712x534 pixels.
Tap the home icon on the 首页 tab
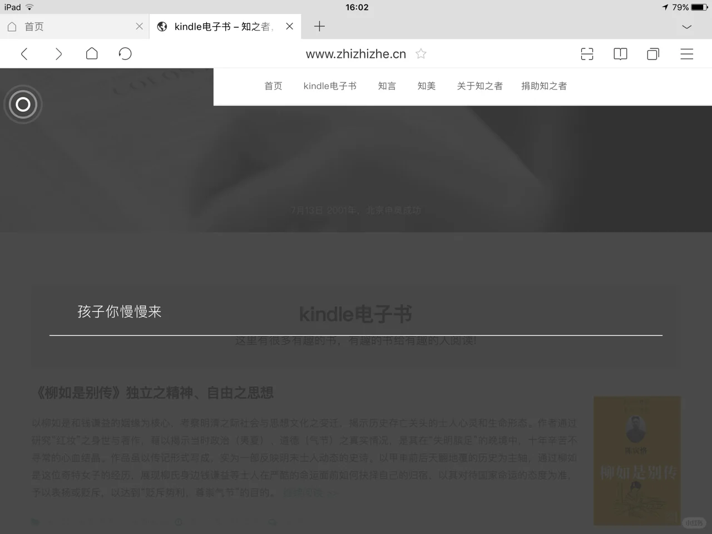click(12, 26)
